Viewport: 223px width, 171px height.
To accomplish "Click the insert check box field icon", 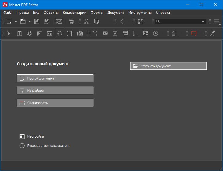I will (115, 33).
